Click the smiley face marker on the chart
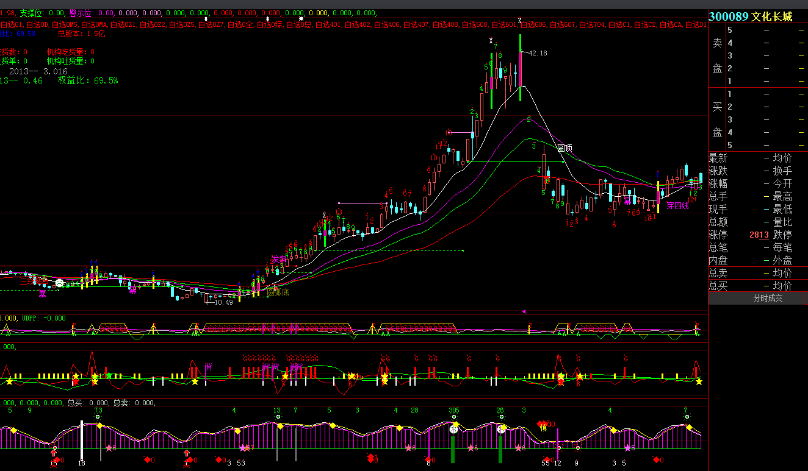 (59, 283)
